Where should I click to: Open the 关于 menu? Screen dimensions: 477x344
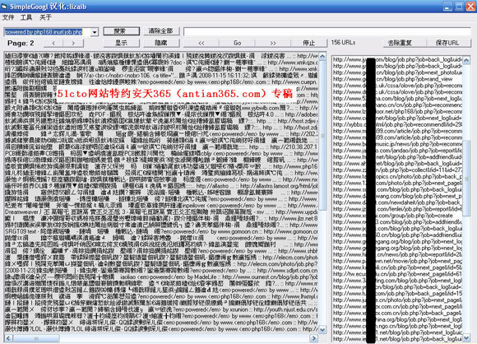pos(45,17)
